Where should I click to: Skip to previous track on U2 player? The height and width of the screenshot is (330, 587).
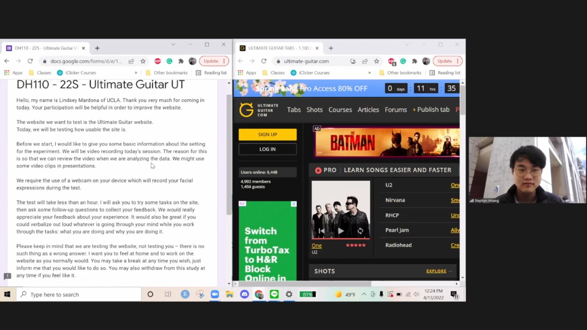click(322, 231)
